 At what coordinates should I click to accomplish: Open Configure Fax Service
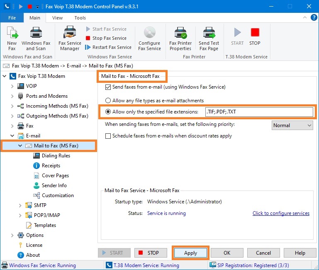pos(149,39)
